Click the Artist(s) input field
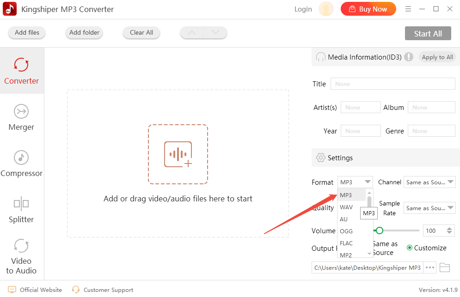The image size is (460, 297). pyautogui.click(x=361, y=107)
